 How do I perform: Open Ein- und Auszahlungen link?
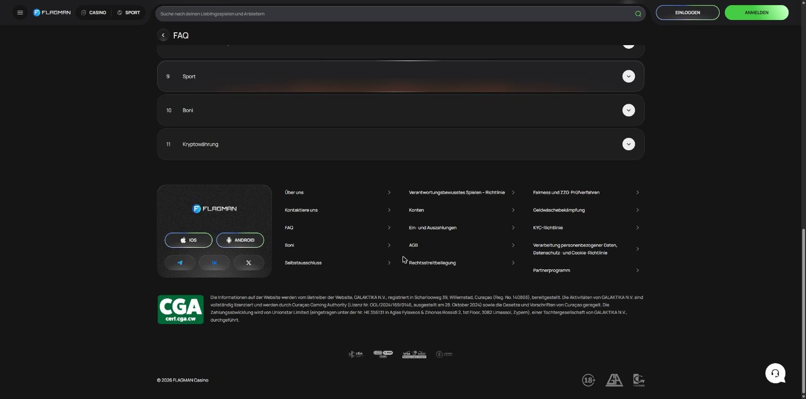[x=462, y=228]
